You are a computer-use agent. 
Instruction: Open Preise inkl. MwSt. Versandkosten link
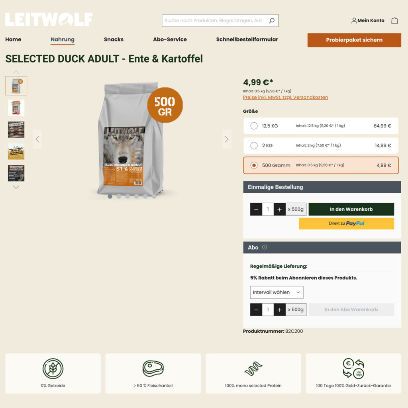tap(285, 97)
